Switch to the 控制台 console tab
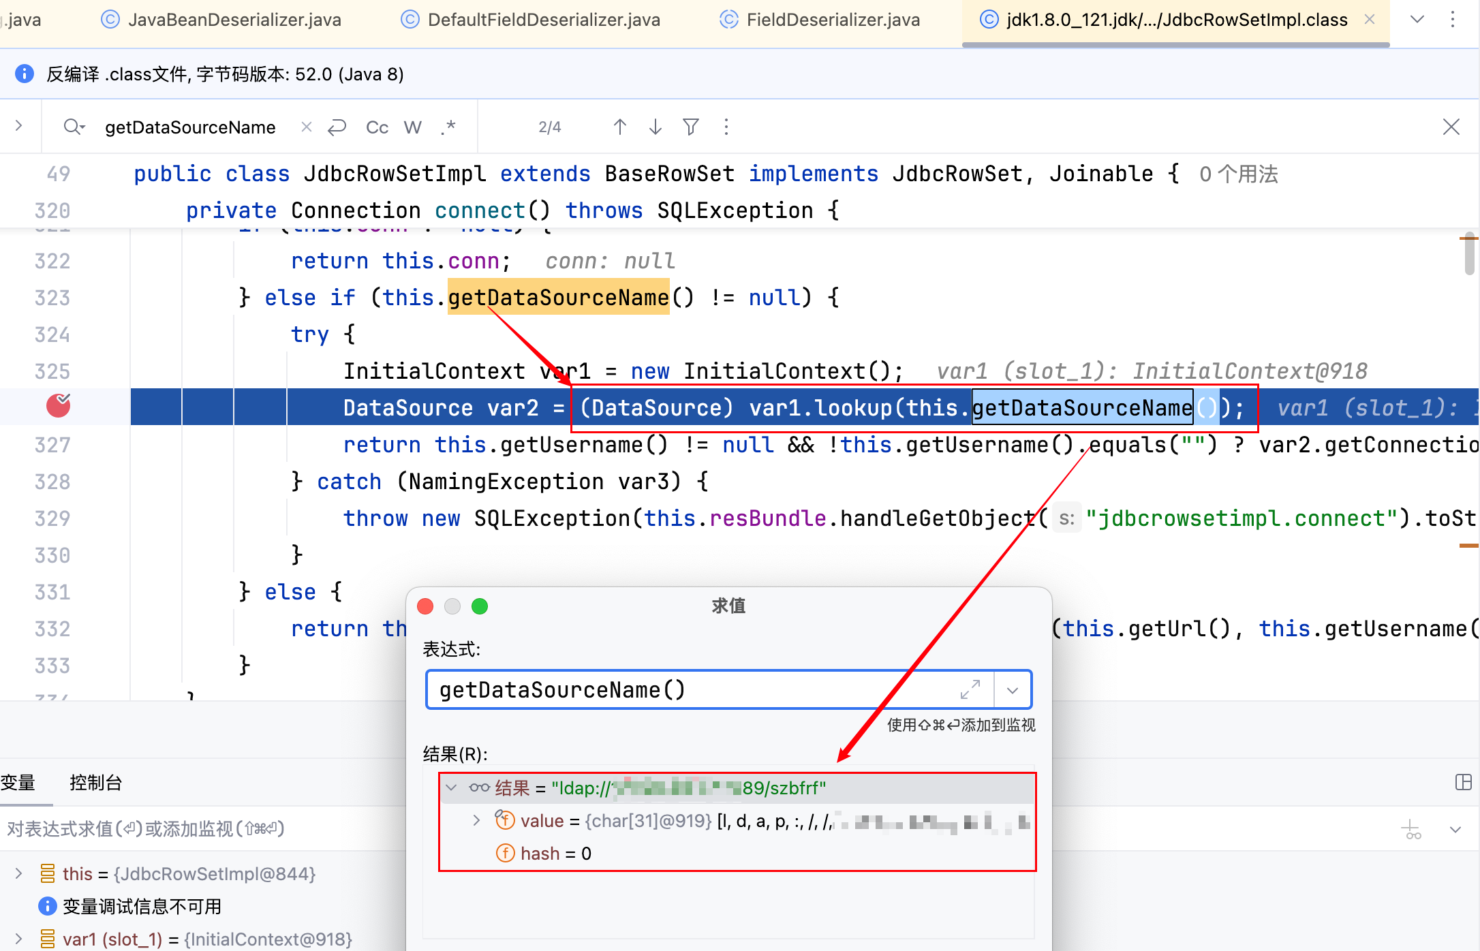This screenshot has height=951, width=1480. pyautogui.click(x=95, y=783)
